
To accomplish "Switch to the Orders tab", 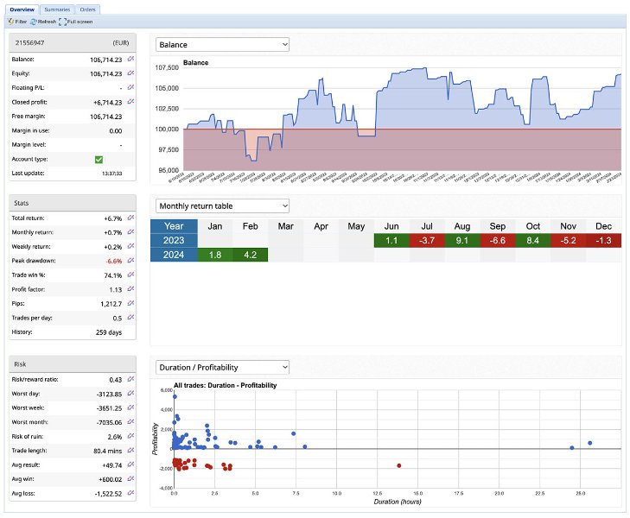I will (x=87, y=9).
